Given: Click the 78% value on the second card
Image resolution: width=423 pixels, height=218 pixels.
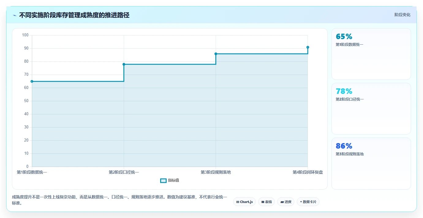Looking at the screenshot, I should (344, 91).
